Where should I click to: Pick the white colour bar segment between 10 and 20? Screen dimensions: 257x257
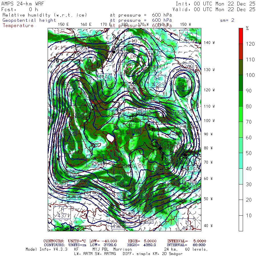[x=241, y=208]
